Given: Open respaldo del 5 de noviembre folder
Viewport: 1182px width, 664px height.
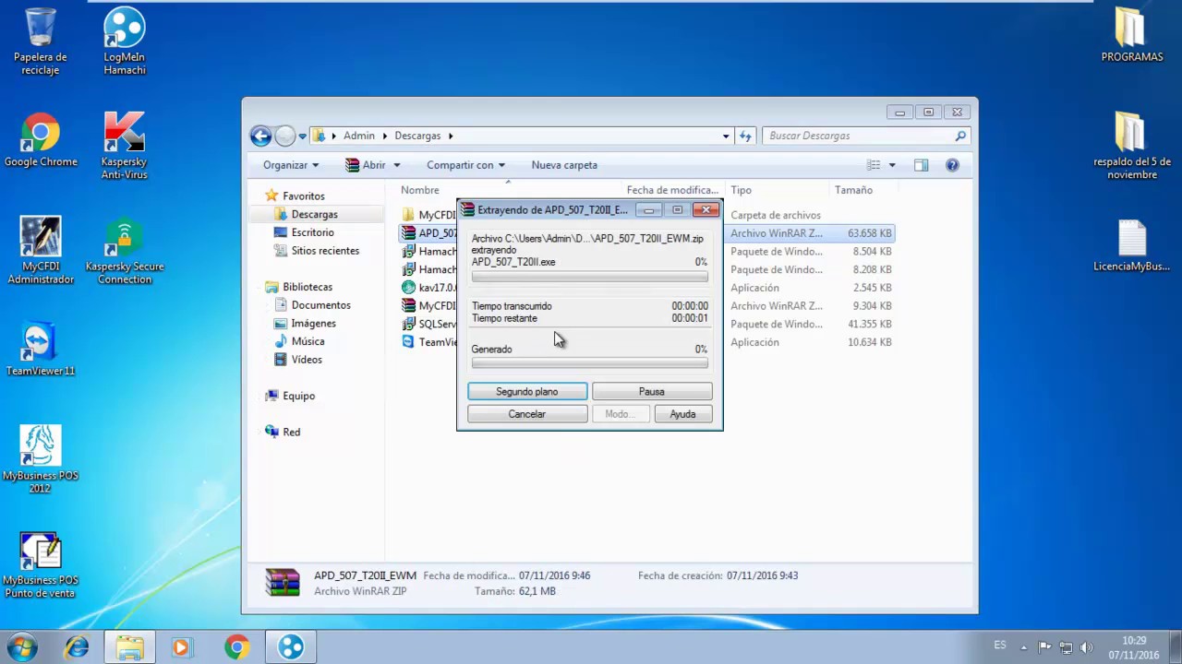Looking at the screenshot, I should pyautogui.click(x=1132, y=146).
